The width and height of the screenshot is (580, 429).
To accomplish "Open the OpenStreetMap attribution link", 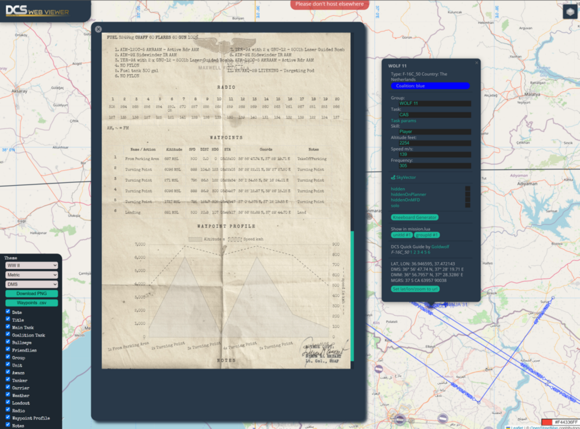I will (544, 427).
